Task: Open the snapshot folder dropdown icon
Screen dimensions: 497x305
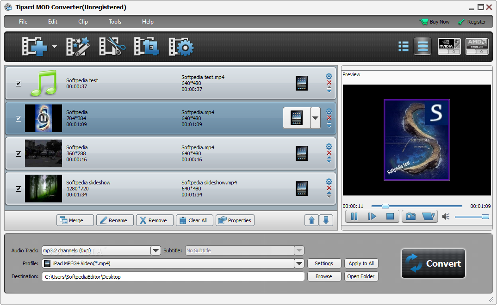Action: pos(429,216)
